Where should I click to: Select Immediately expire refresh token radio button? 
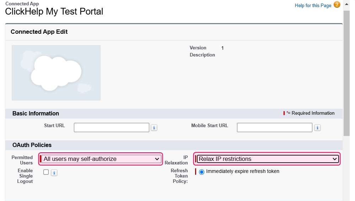tap(201, 172)
